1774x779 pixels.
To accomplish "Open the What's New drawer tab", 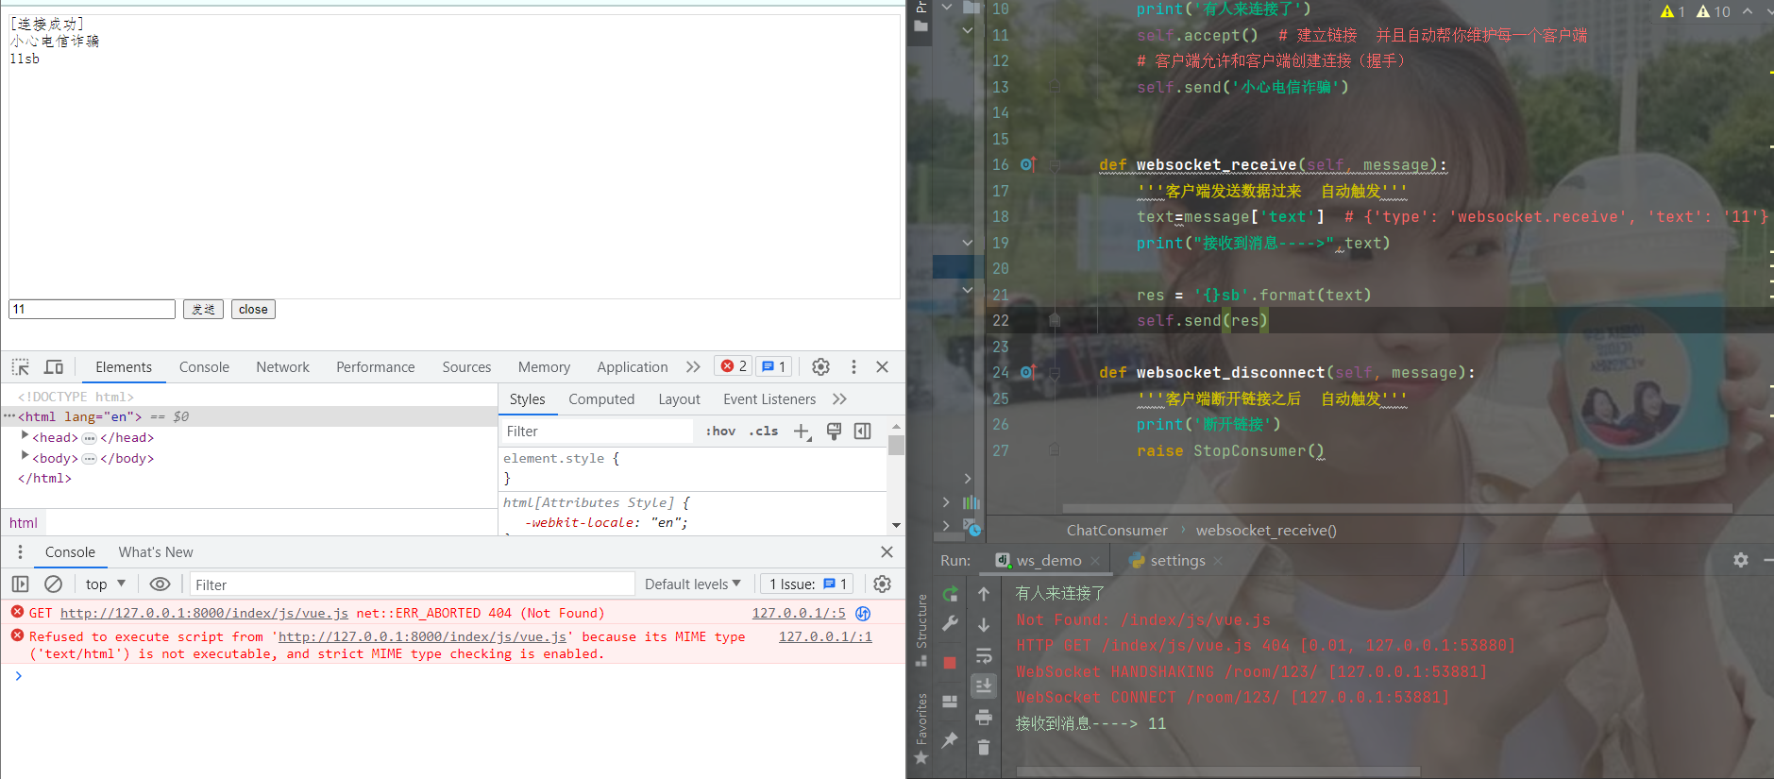I will 156,552.
